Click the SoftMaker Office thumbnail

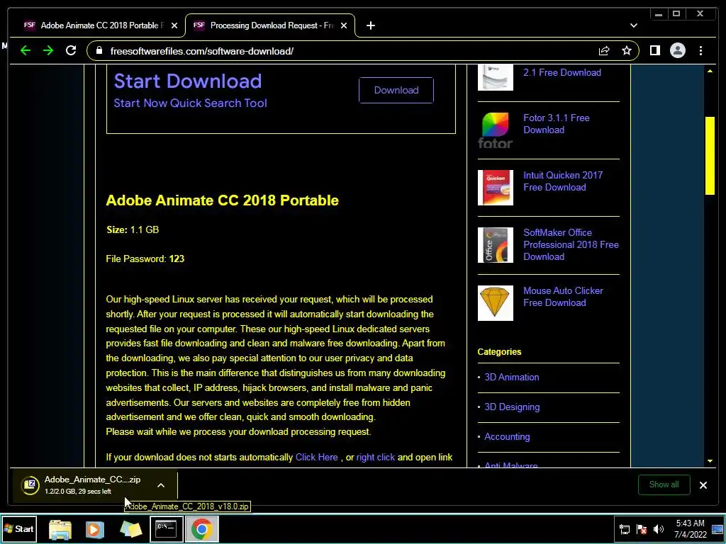tap(495, 245)
